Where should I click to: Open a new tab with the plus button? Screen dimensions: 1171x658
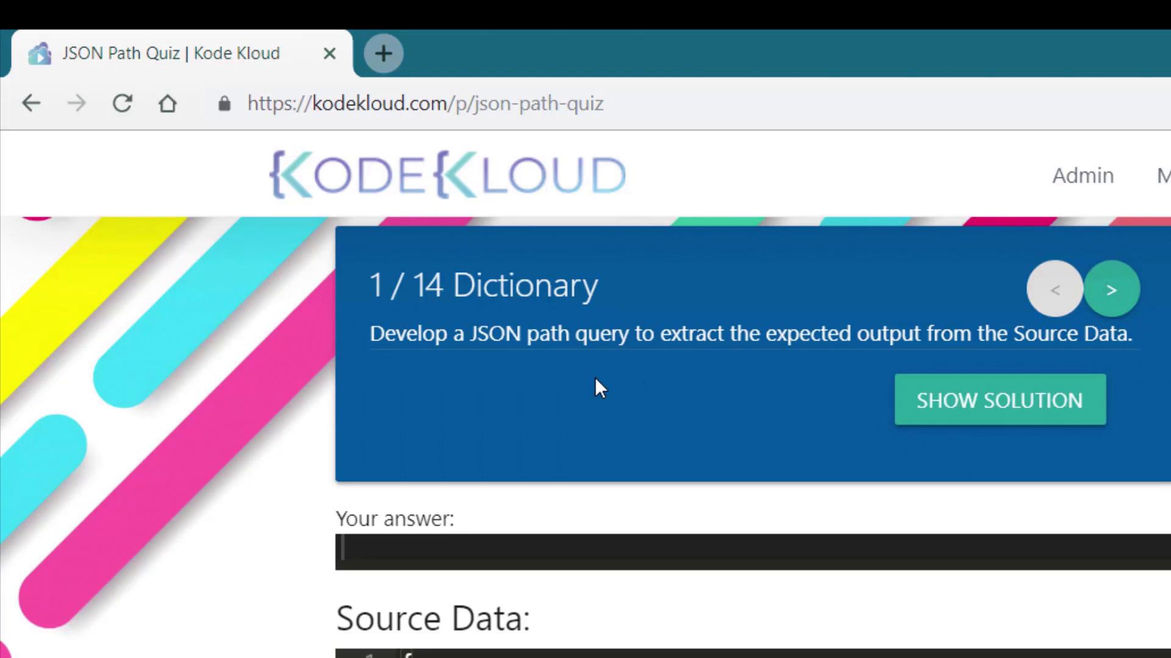coord(384,54)
